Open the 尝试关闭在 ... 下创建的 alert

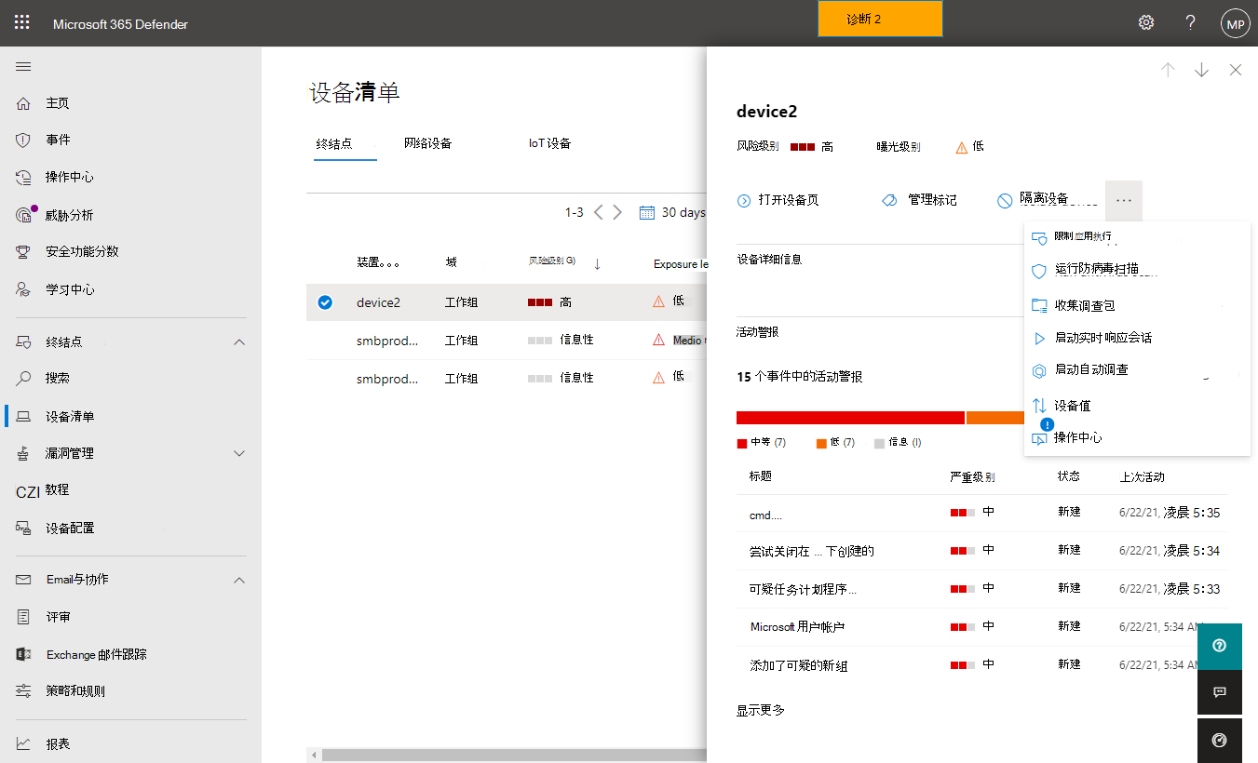click(812, 551)
